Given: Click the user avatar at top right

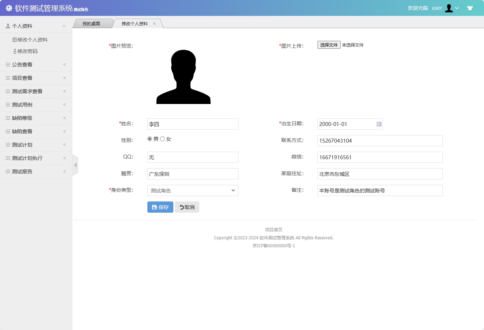Looking at the screenshot, I should point(449,8).
